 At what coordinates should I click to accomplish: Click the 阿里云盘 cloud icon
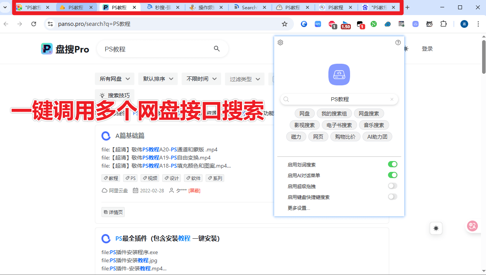104,190
